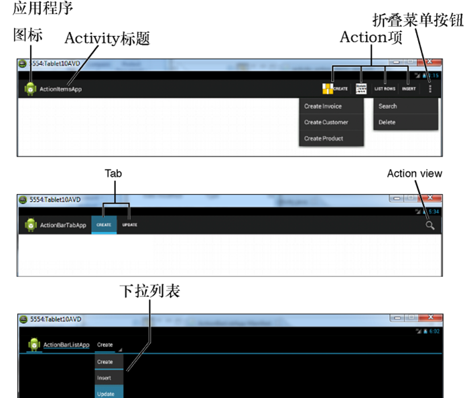The width and height of the screenshot is (469, 398).
Task: Select the INSERT action item
Action: pyautogui.click(x=409, y=89)
